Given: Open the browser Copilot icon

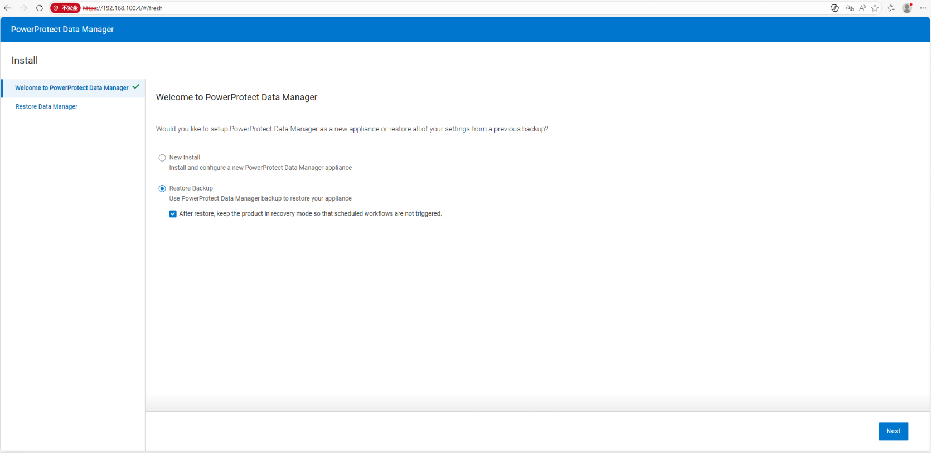Looking at the screenshot, I should coord(835,8).
